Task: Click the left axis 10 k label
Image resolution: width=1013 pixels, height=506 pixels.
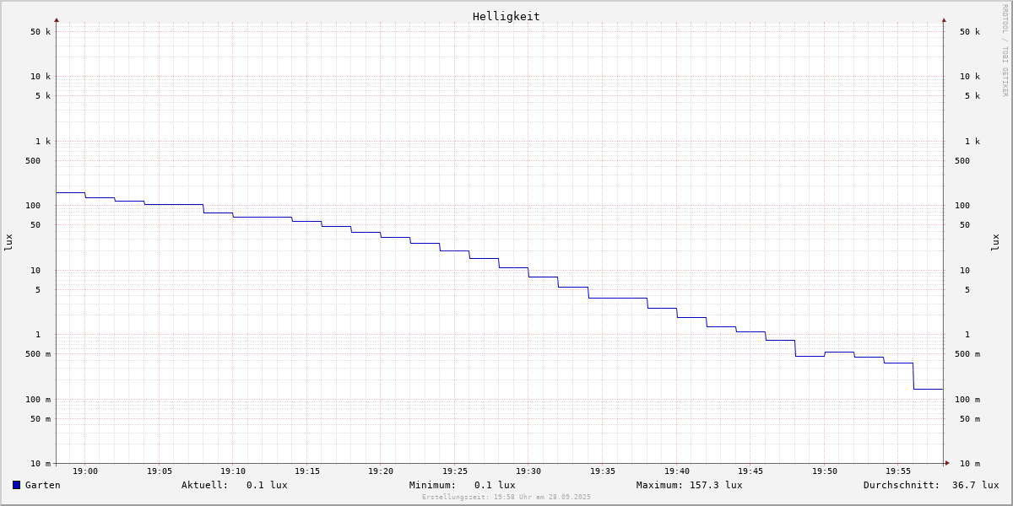Action: point(41,77)
